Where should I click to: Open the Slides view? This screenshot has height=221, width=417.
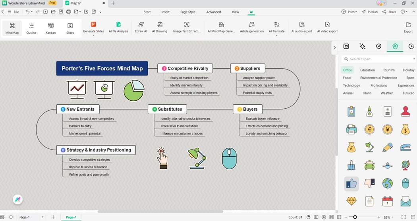tap(70, 28)
